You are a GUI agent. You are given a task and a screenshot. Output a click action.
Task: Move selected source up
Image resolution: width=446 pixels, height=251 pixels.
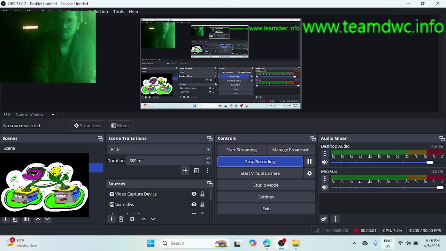[144, 219]
